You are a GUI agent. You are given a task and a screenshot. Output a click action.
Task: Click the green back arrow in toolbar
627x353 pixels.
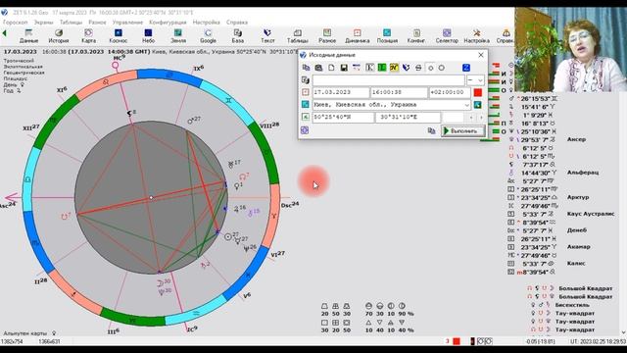pos(4,33)
